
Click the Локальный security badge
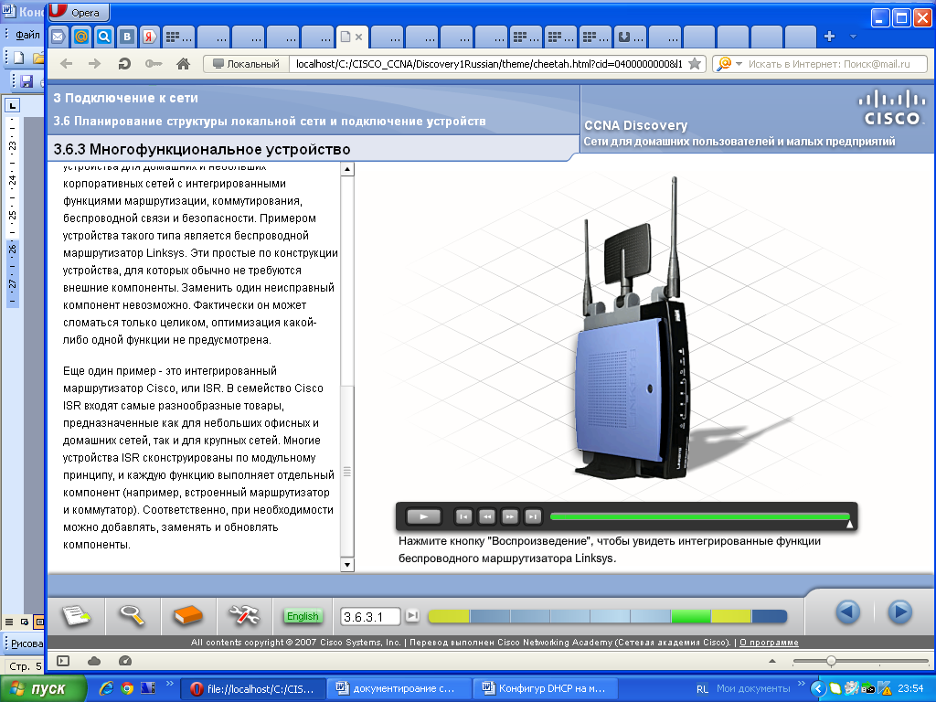click(x=246, y=64)
